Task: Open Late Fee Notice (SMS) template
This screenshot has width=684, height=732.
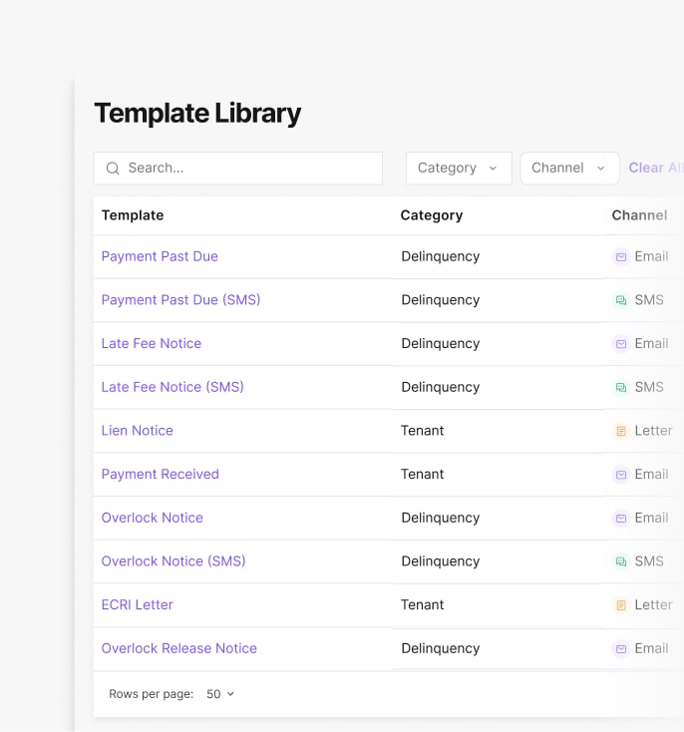Action: tap(172, 387)
